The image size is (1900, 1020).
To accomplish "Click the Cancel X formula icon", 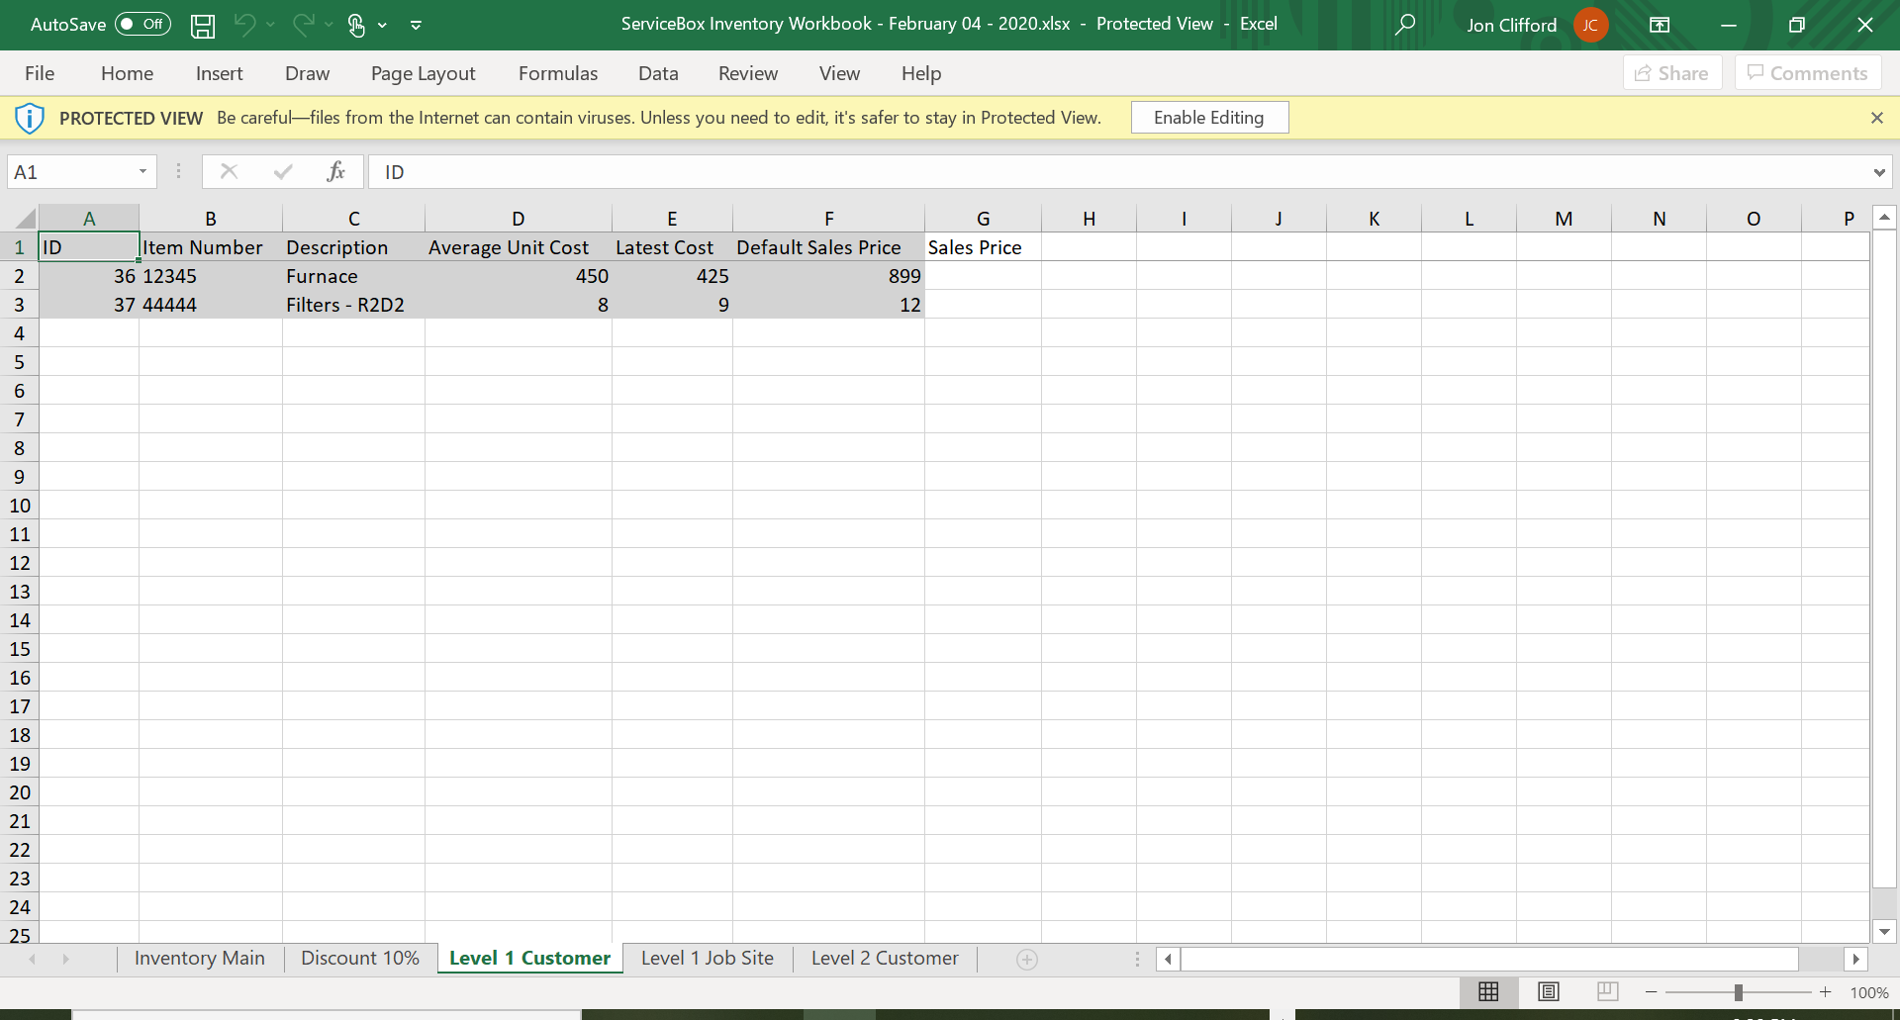I will point(229,172).
